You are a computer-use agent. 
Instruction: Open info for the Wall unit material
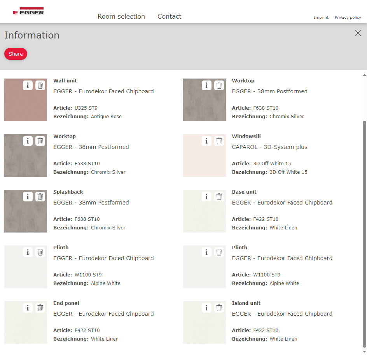point(28,85)
